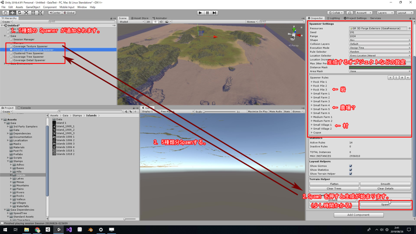Start Play mode
This screenshot has height=234, width=416.
[x=200, y=13]
